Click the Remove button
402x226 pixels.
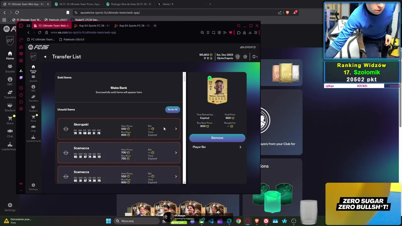coord(217,138)
